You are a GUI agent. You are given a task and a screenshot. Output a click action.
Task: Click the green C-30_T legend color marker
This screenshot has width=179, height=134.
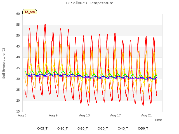click(93, 129)
